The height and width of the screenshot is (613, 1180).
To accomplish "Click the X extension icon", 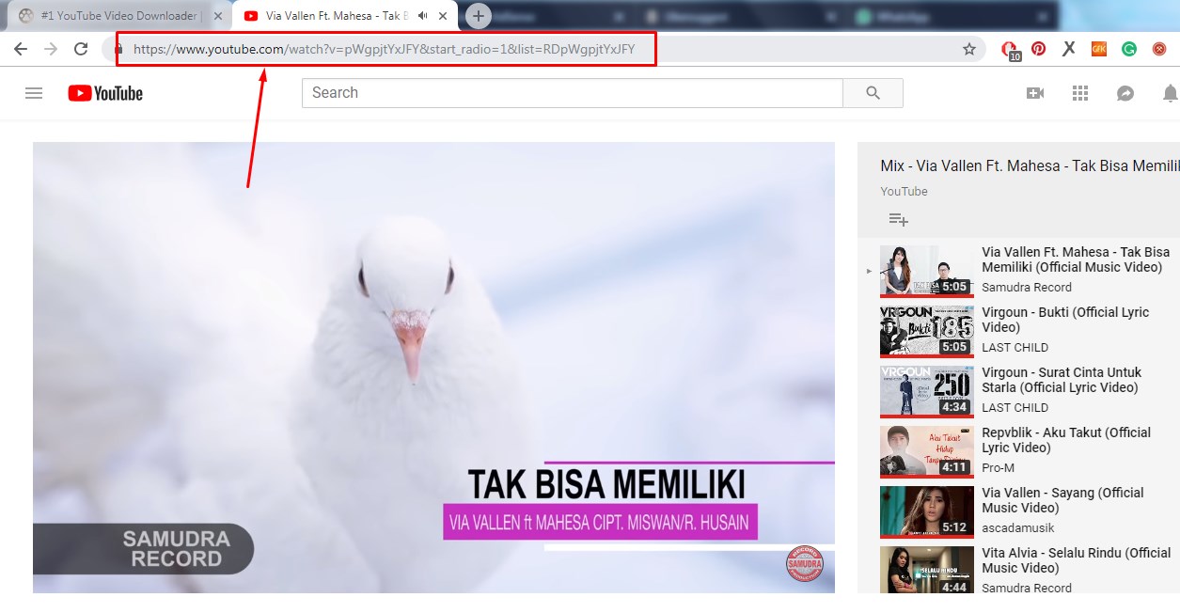I will point(1069,49).
